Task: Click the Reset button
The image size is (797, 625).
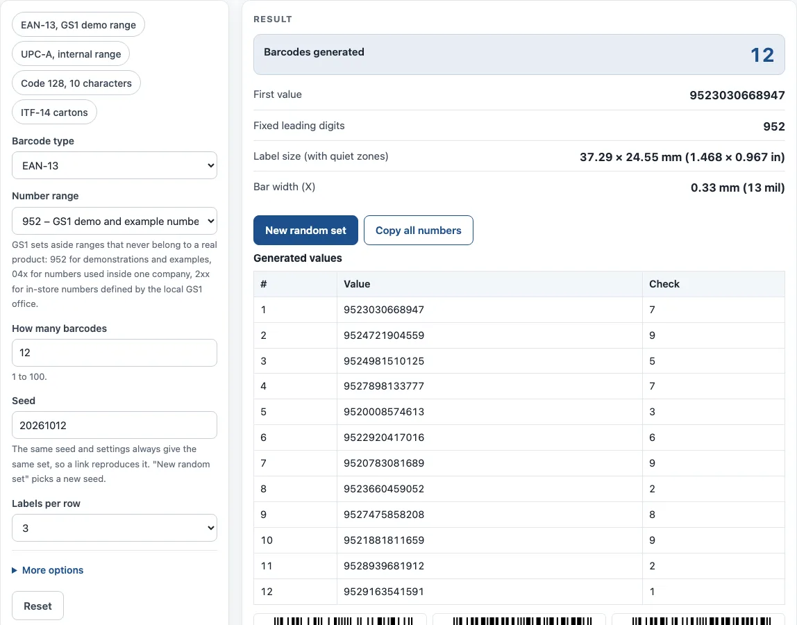Action: 37,606
